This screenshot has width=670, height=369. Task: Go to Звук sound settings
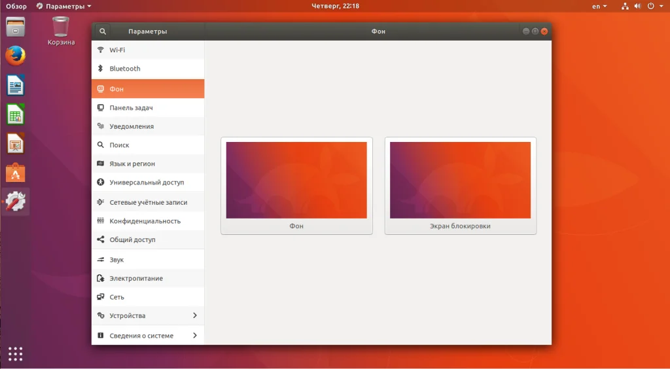tap(148, 260)
